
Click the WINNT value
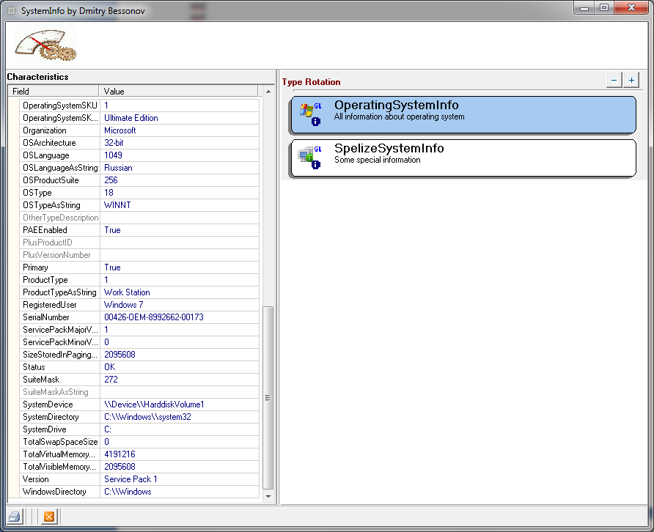(x=117, y=205)
